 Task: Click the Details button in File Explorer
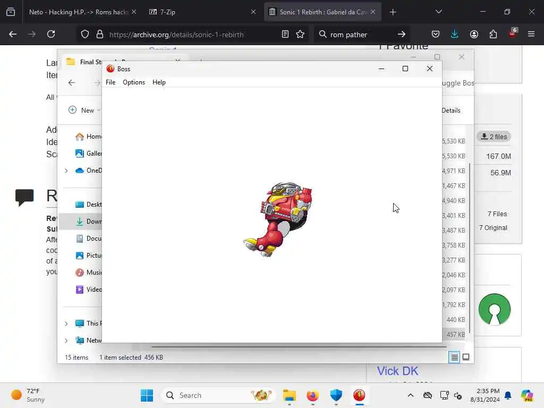tap(451, 110)
